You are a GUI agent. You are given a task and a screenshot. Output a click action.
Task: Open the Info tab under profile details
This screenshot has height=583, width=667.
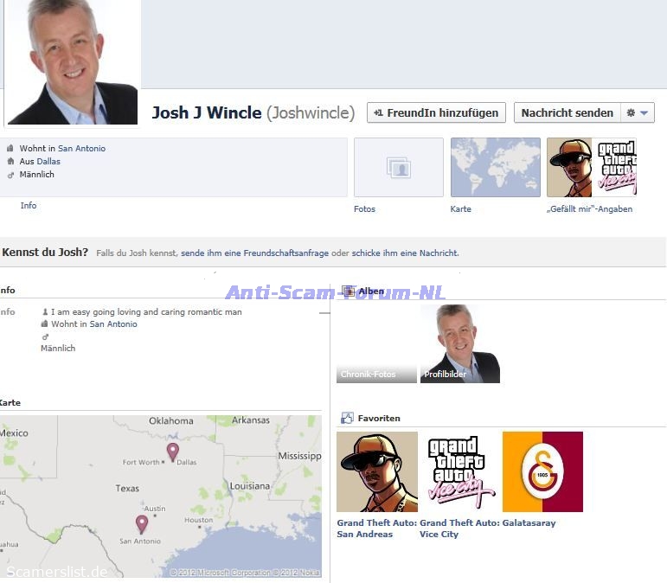tap(29, 206)
